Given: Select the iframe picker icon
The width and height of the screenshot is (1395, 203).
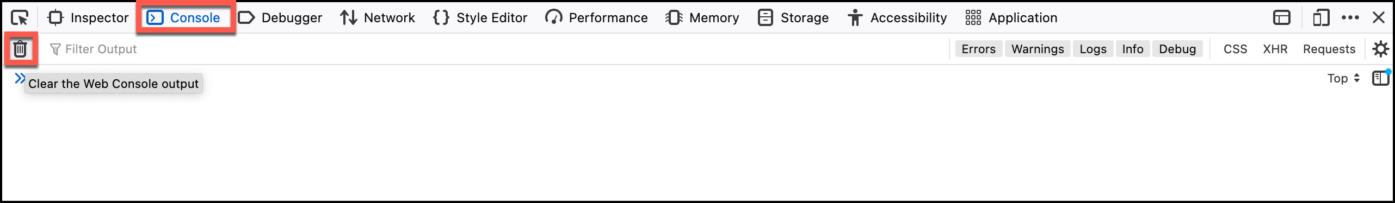Looking at the screenshot, I should pyautogui.click(x=1282, y=18).
